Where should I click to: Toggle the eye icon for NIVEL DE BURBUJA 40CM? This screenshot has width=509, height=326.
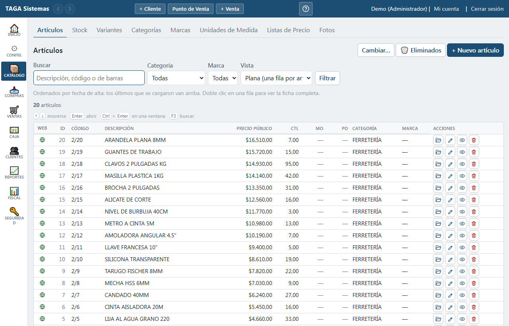point(462,212)
